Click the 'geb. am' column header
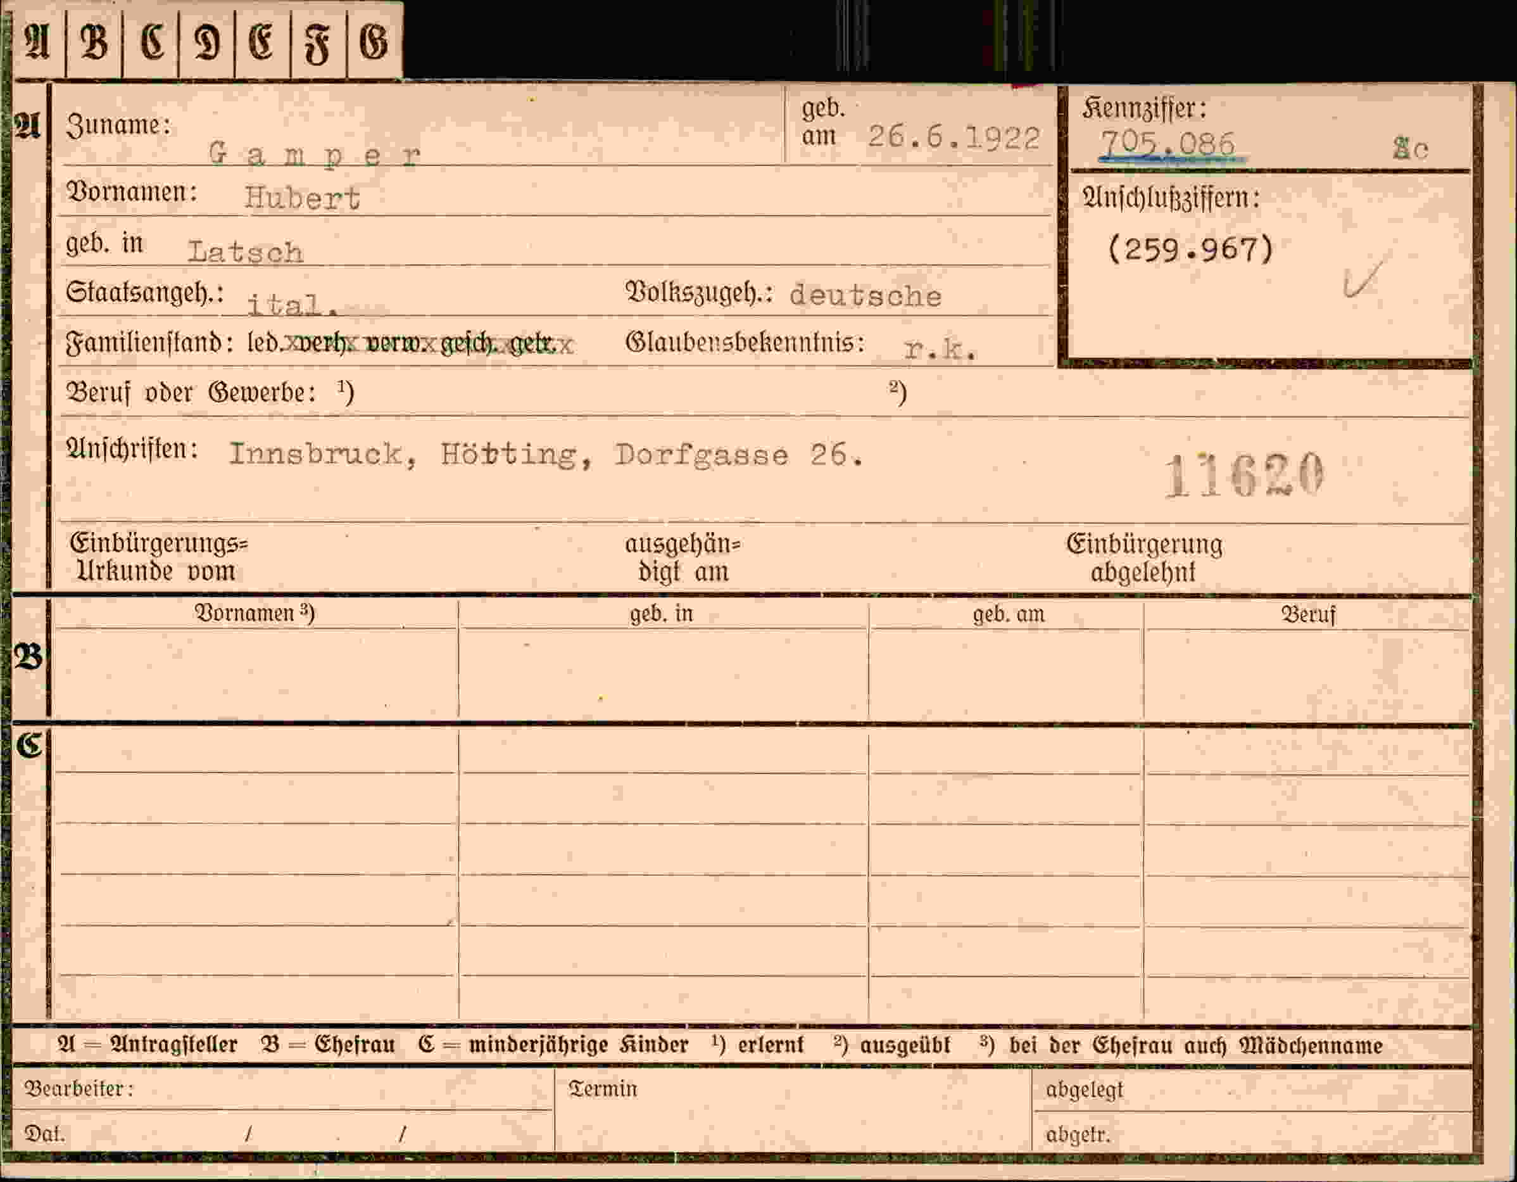The width and height of the screenshot is (1517, 1182). click(x=1009, y=615)
